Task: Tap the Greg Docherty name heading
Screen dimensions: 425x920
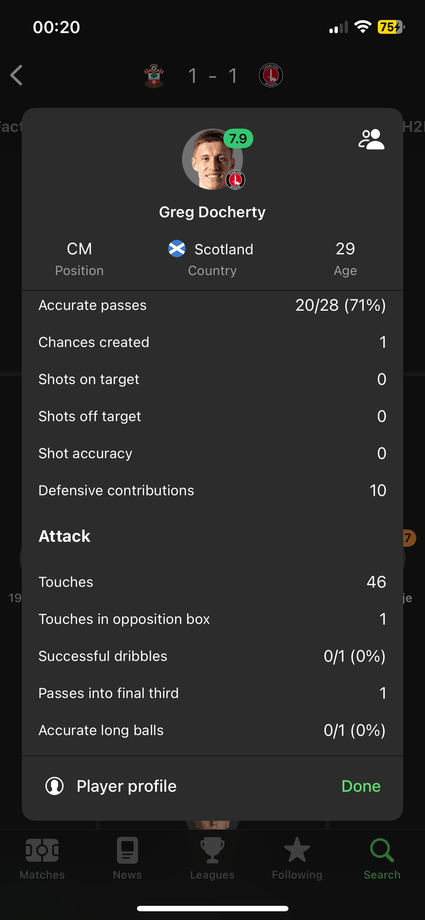Action: [212, 212]
